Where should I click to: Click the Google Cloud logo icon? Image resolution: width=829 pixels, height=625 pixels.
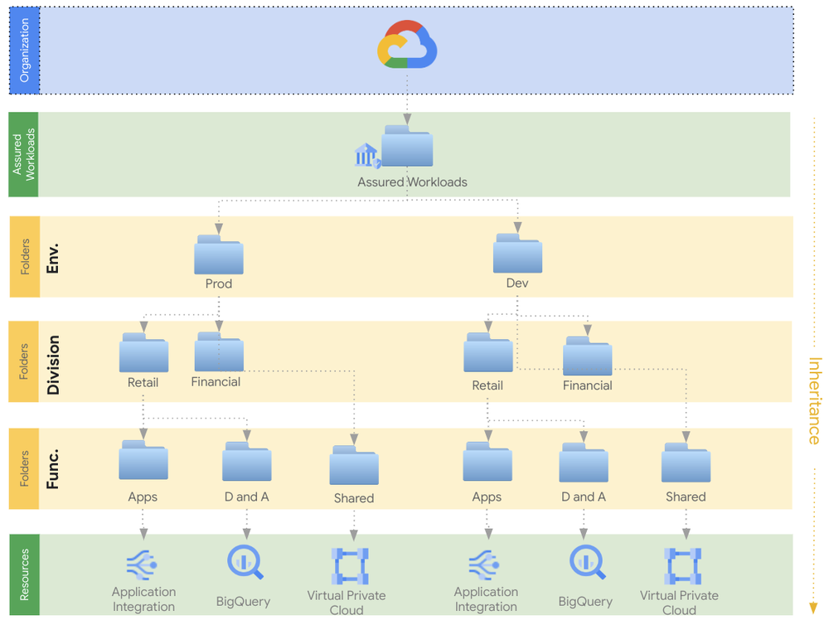point(407,46)
